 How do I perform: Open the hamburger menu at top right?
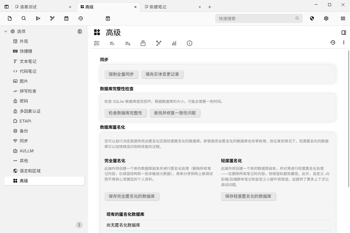tap(343, 18)
